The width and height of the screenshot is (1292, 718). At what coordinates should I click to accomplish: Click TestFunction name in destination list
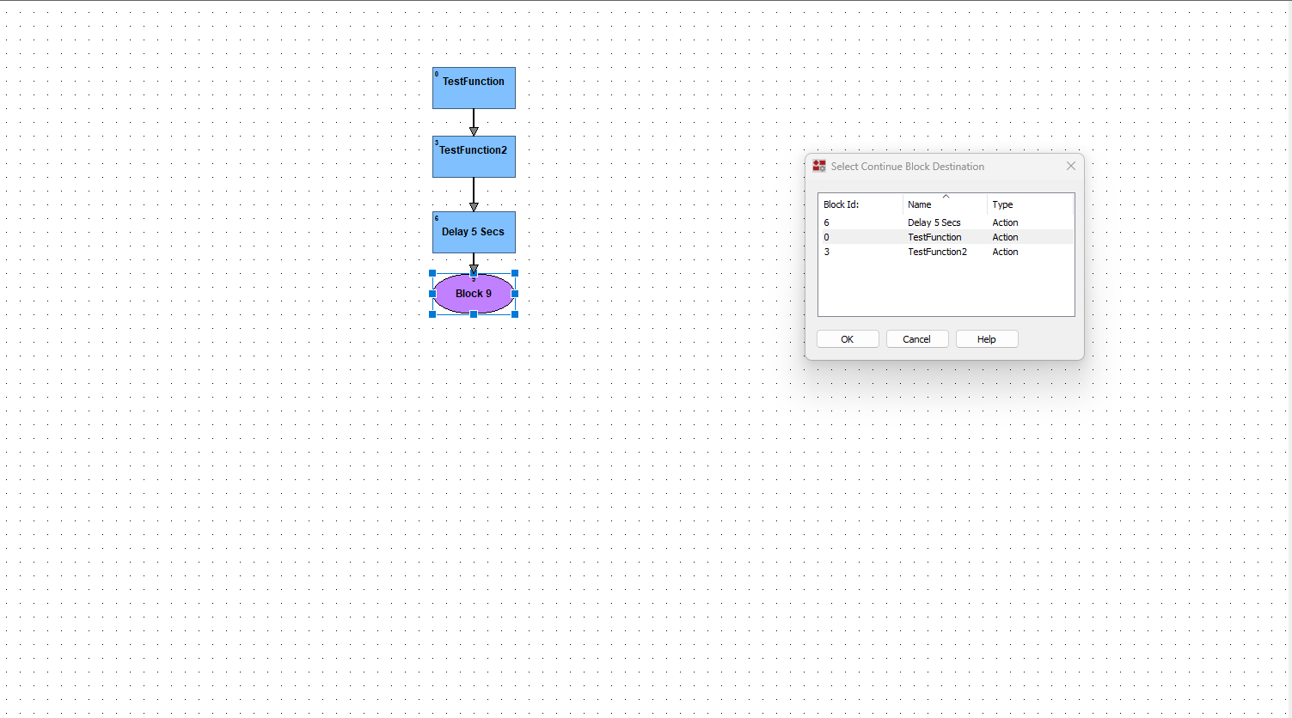pos(934,237)
